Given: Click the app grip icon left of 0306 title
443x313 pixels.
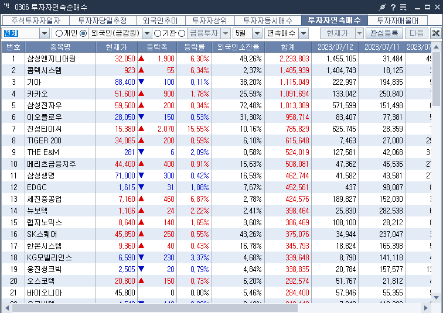Looking at the screenshot, I should [6, 5].
